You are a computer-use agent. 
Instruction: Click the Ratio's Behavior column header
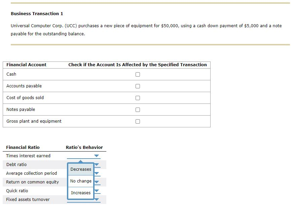click(x=84, y=147)
